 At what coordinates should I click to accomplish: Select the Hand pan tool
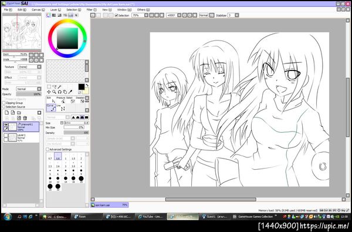[65, 92]
